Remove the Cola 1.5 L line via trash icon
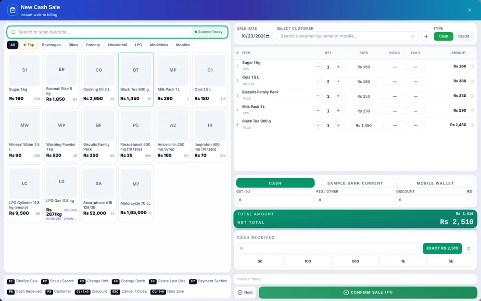This screenshot has width=481, height=301. point(472,81)
